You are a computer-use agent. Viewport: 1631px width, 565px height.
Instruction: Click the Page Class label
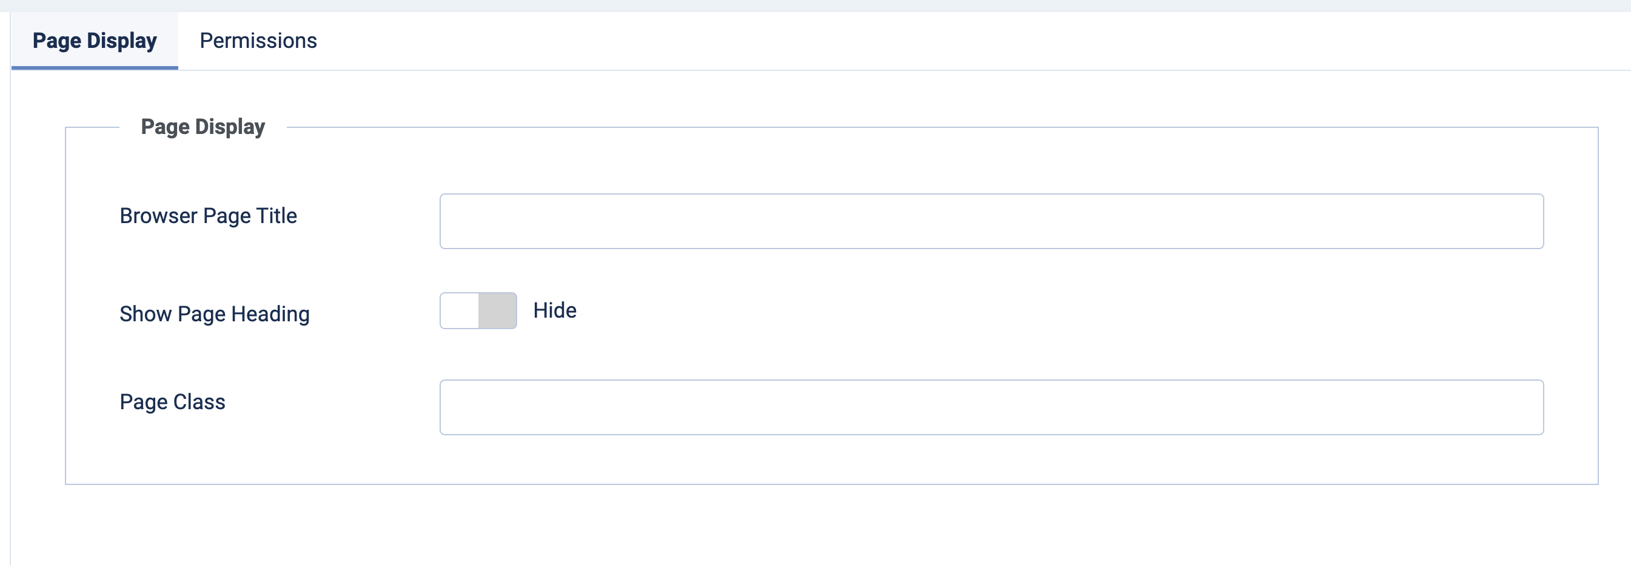click(172, 403)
